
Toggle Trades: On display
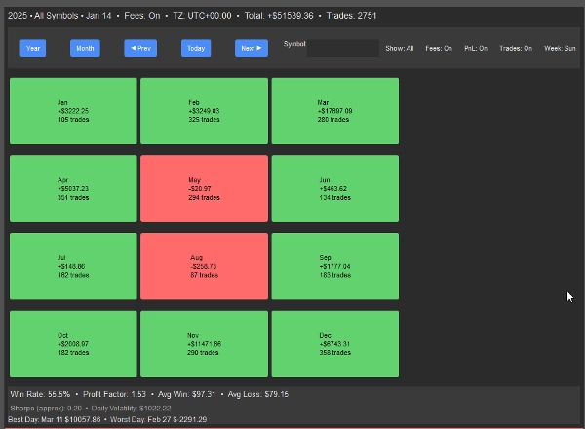tap(516, 48)
